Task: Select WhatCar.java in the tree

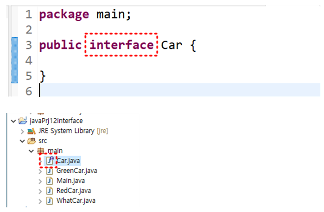Action: tap(76, 200)
